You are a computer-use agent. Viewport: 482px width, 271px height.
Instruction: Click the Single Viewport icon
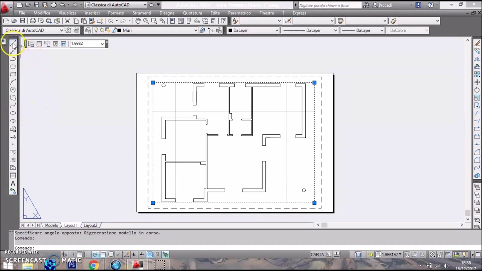39,44
